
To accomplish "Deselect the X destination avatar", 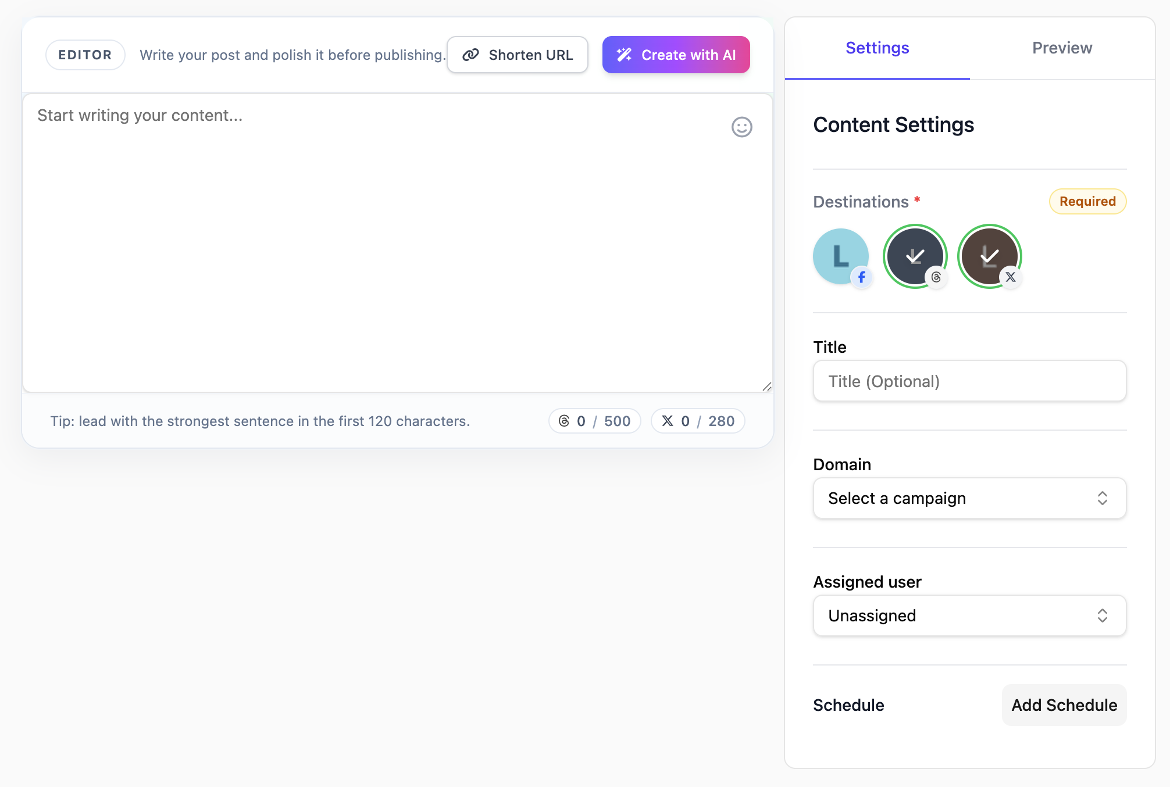I will point(989,255).
